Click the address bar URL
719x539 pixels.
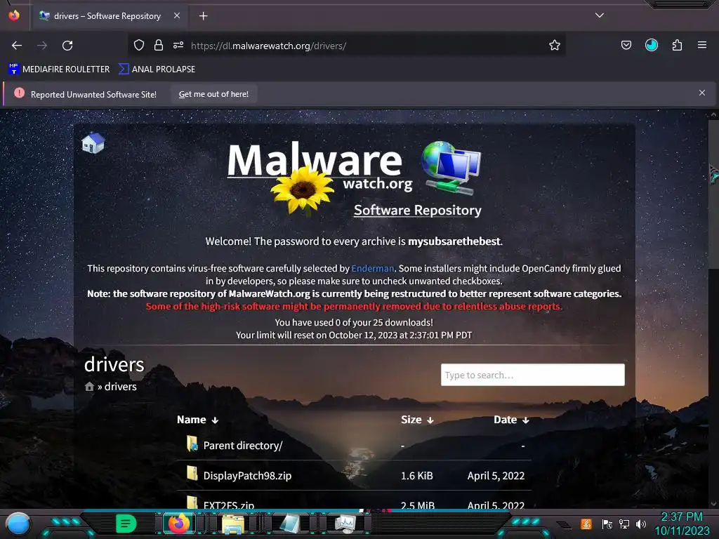pos(268,46)
